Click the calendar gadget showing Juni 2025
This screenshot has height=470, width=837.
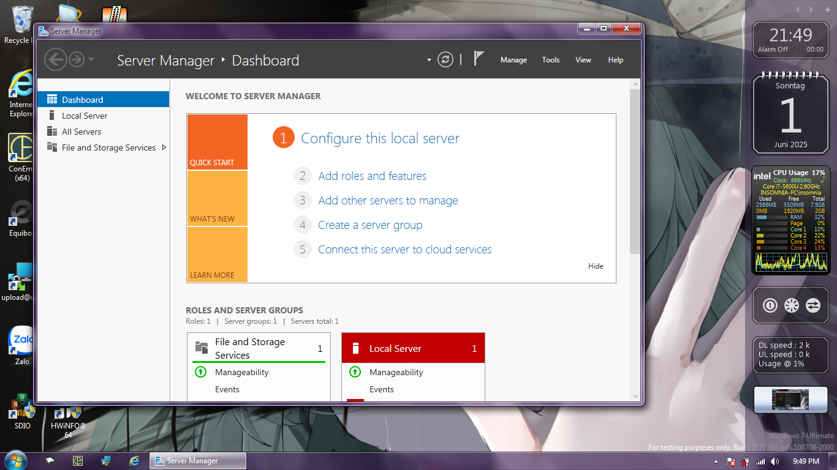click(790, 113)
